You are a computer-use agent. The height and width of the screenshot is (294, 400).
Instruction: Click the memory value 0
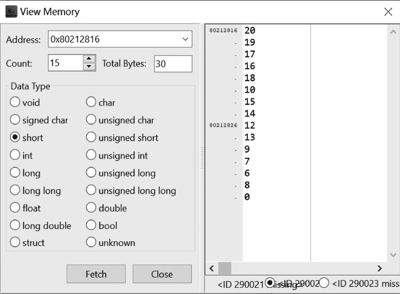[x=247, y=197]
